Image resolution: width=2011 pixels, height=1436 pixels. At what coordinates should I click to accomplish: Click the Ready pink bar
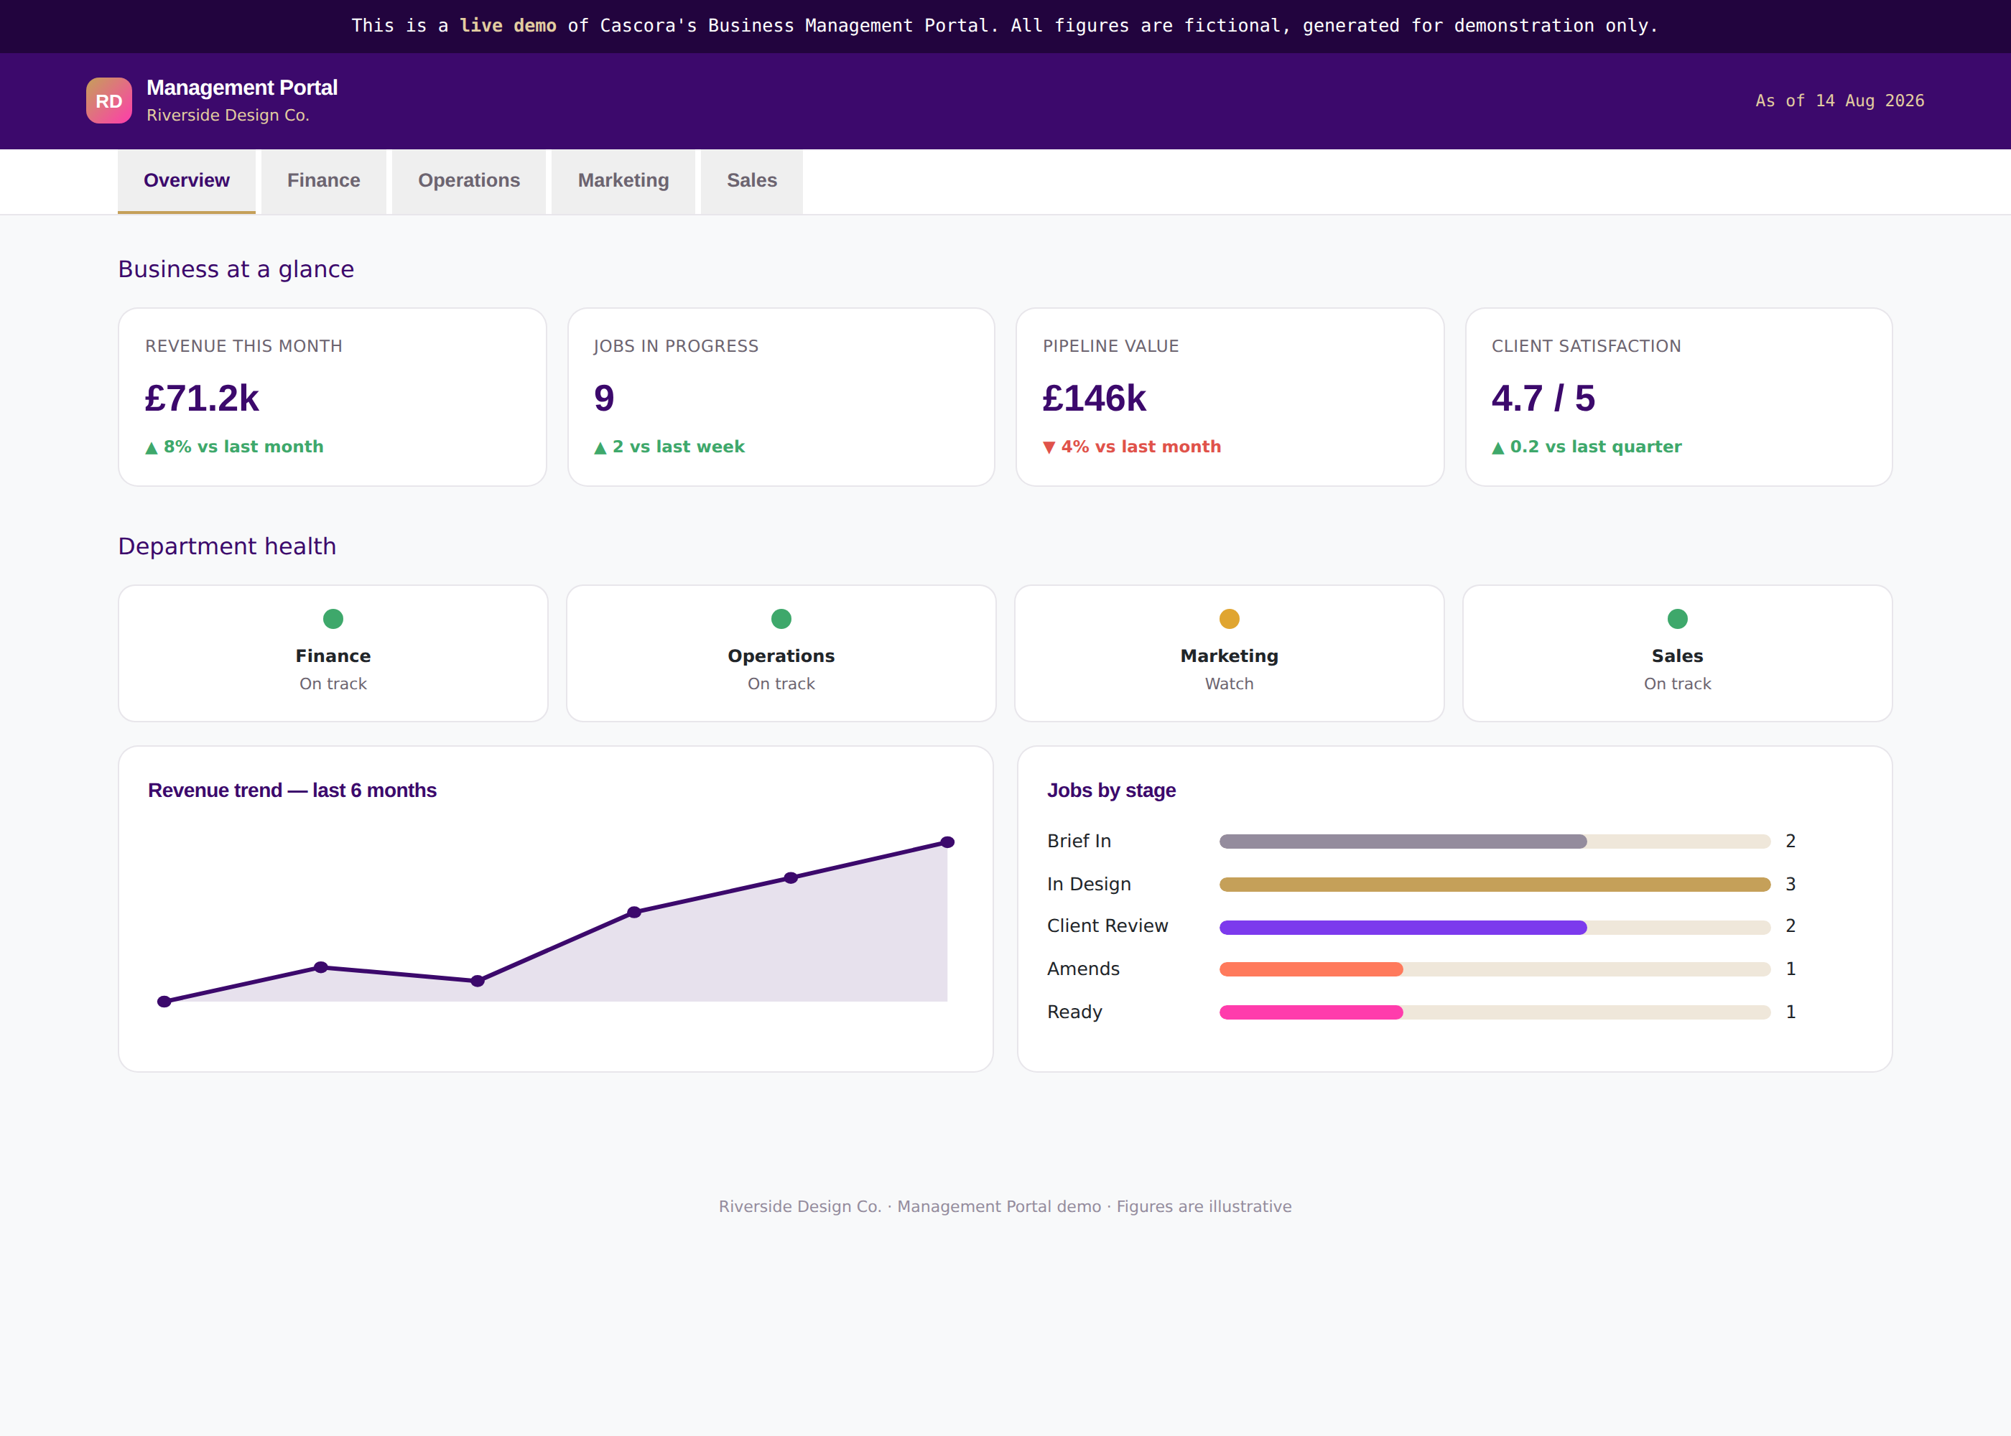[1311, 1012]
